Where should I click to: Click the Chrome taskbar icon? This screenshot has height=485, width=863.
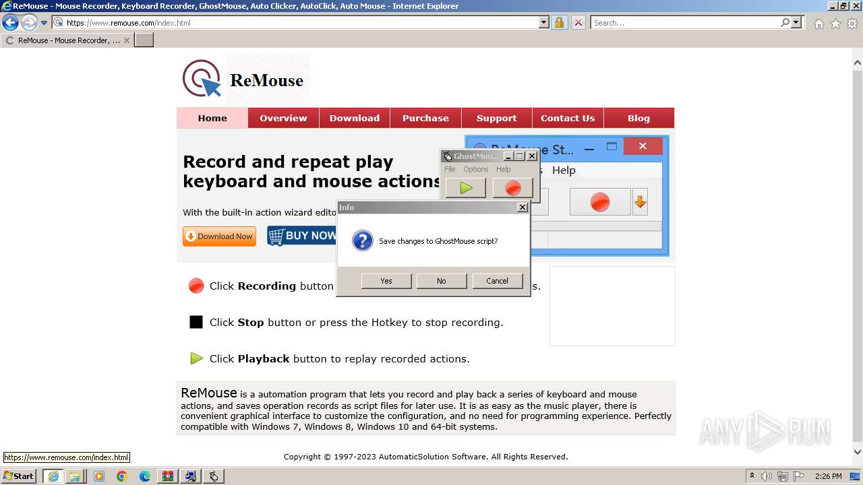pos(122,476)
